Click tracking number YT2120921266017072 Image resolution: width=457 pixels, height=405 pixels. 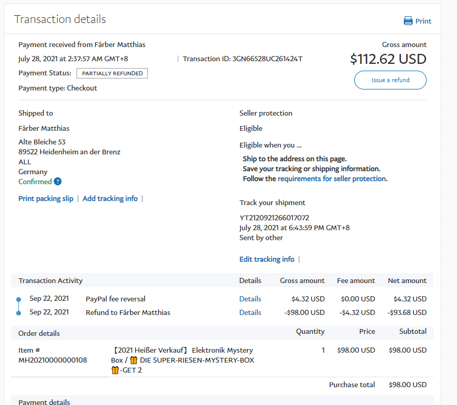point(275,218)
